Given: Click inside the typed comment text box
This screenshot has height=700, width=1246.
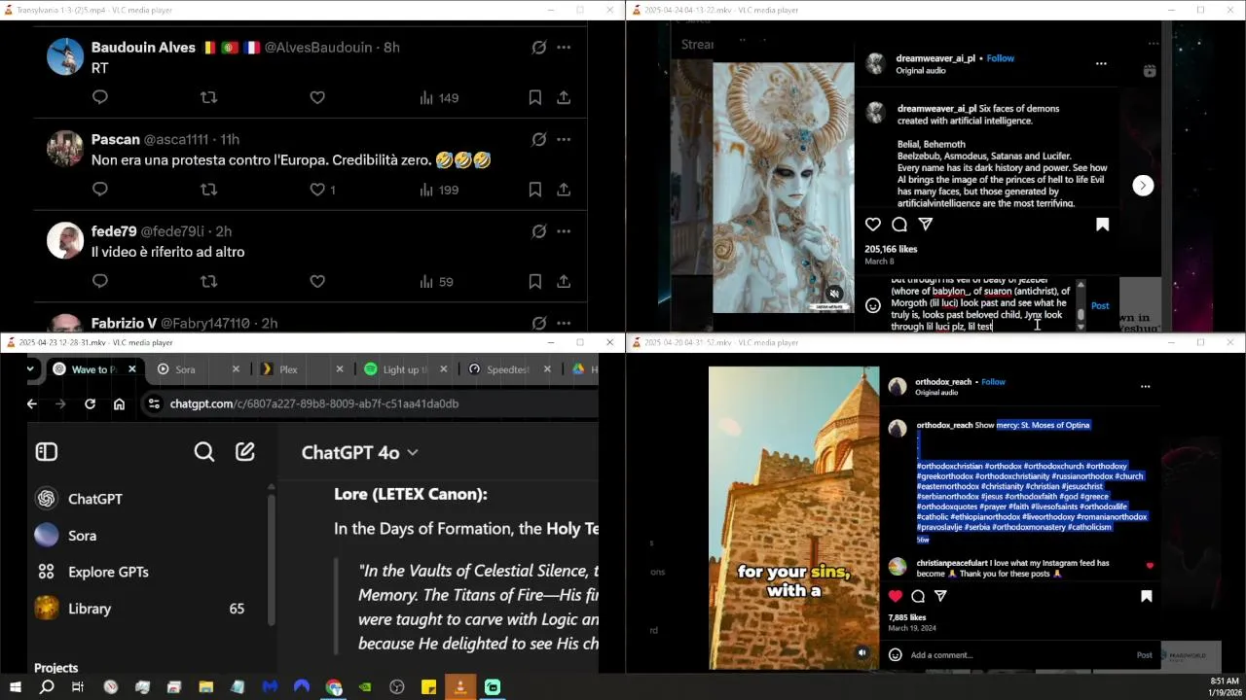Looking at the screenshot, I should pos(981,305).
